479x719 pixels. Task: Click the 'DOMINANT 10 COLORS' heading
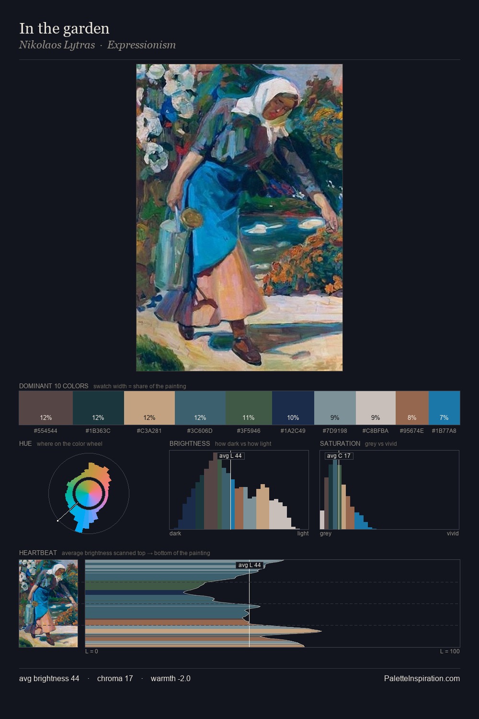click(x=54, y=386)
